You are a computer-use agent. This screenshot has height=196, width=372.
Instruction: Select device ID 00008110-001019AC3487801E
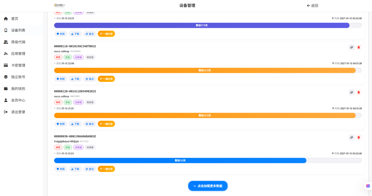click(x=75, y=46)
